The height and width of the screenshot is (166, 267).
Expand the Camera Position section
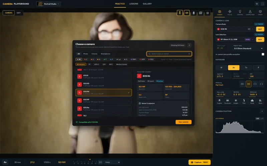coord(262,111)
